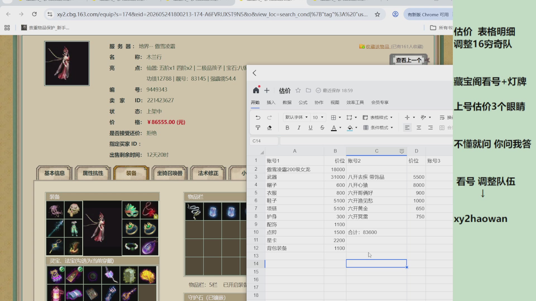This screenshot has height=301, width=536.
Task: Open the 插入 ribbon tab
Action: coord(271,102)
